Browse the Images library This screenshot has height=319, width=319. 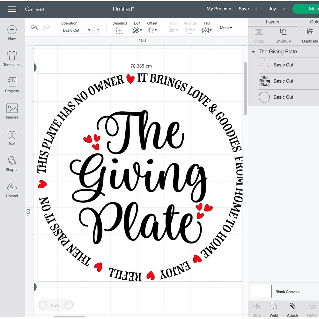coord(12,111)
